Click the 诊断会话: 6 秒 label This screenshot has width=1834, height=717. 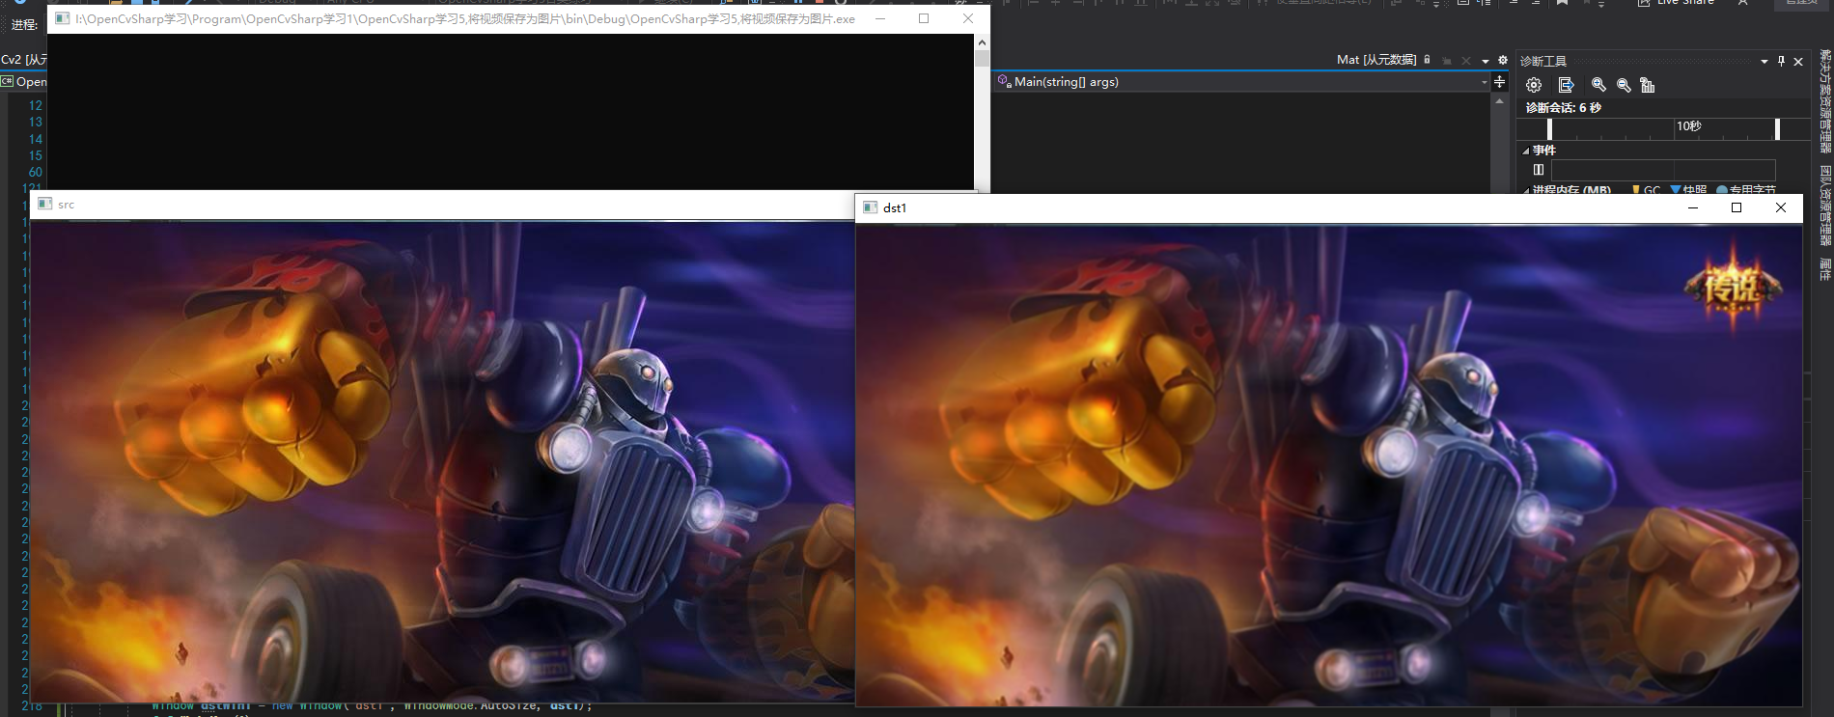pos(1563,108)
